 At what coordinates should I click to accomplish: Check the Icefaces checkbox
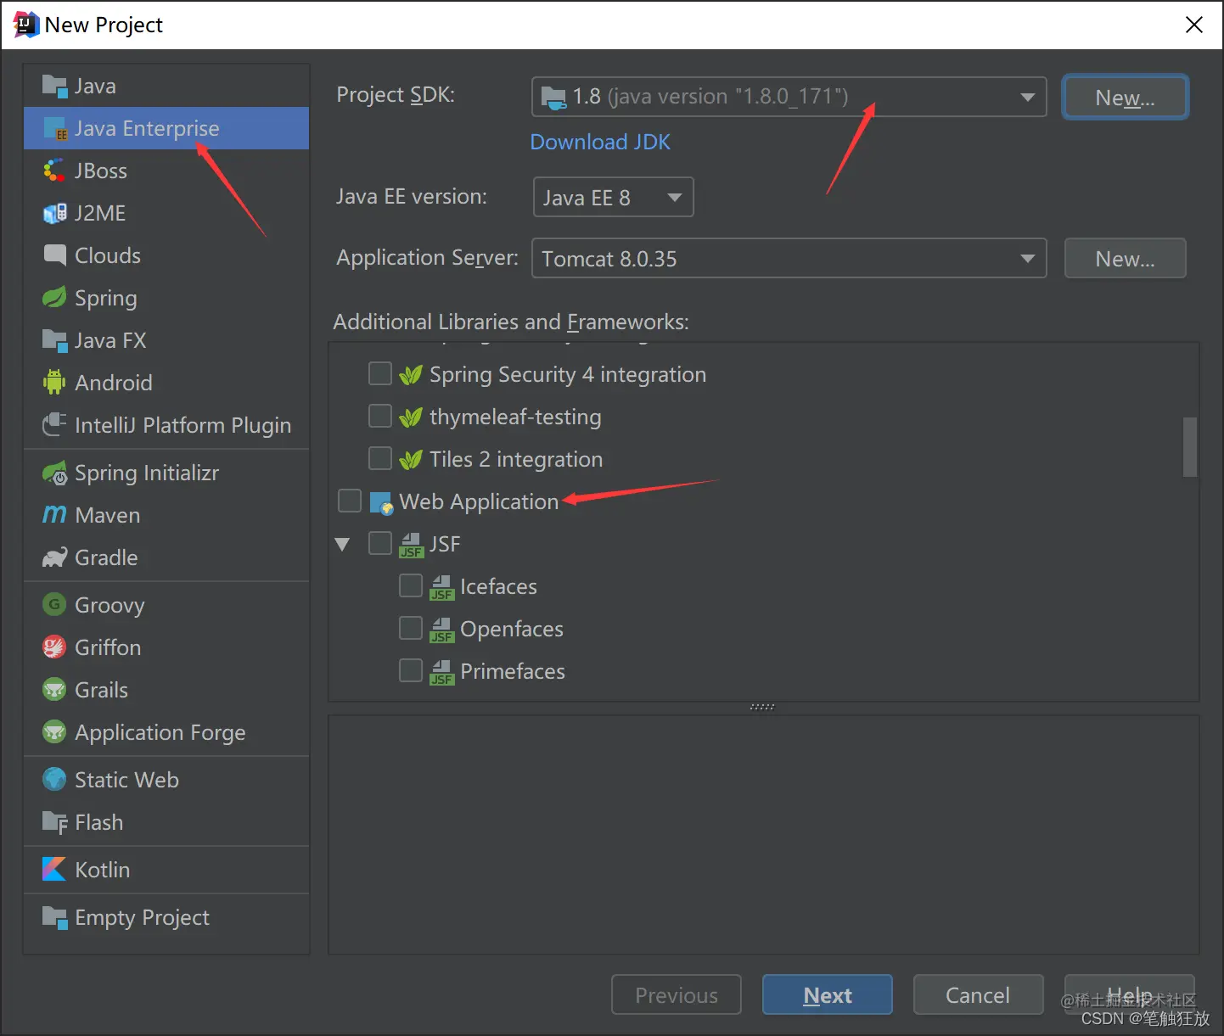point(411,586)
